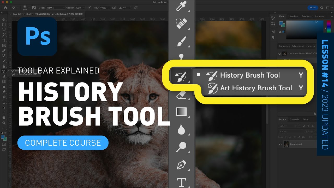
Task: Open the Paragraph panel icon in the side strip
Action: [x=273, y=38]
